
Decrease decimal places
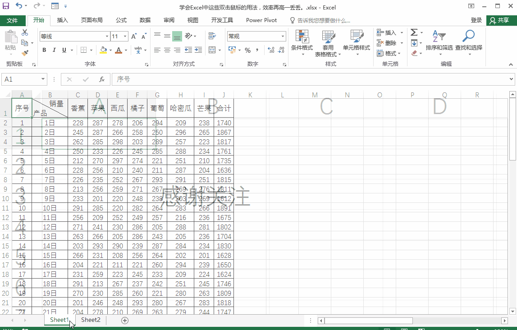[281, 50]
